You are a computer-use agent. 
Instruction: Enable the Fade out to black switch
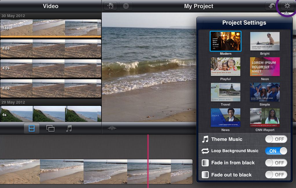point(276,175)
